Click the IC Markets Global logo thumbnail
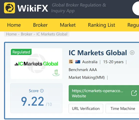139x120 pixels. [36, 63]
